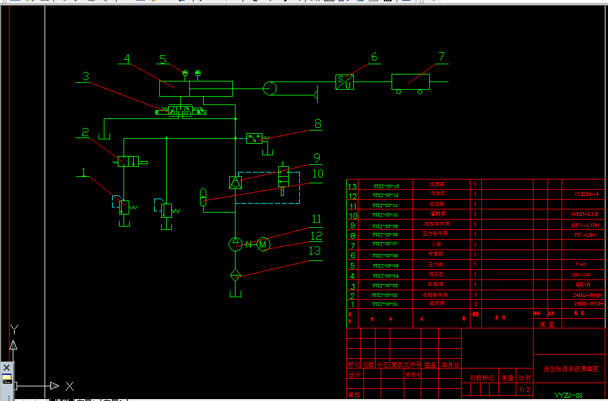Select the servo valve symbol below the cylinder
608x401 pixels.
click(181, 111)
